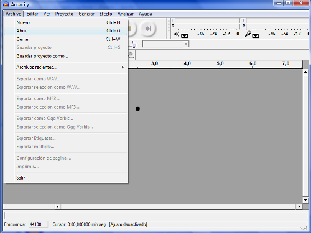The width and height of the screenshot is (311, 233).
Task: Open the Ver menu
Action: [47, 14]
